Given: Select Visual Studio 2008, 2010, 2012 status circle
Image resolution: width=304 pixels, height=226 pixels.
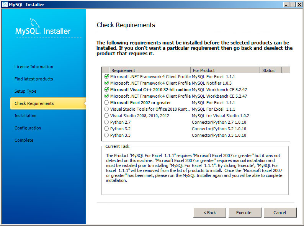Looking at the screenshot, I should tap(106, 116).
